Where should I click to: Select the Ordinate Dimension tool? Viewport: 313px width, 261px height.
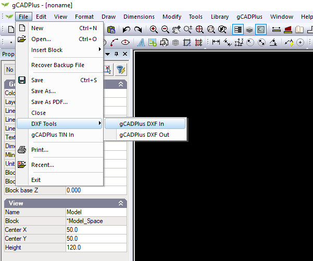tap(239, 42)
